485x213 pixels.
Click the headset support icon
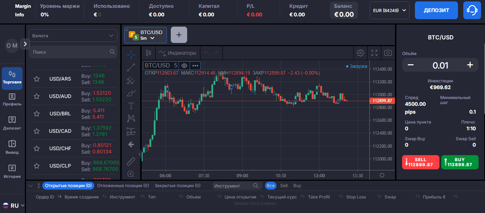pos(472,10)
